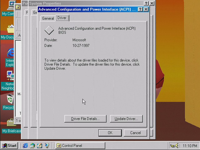Image resolution: width=200 pixels, height=150 pixels.
Task: Open the Start menu
Action: pos(9,146)
